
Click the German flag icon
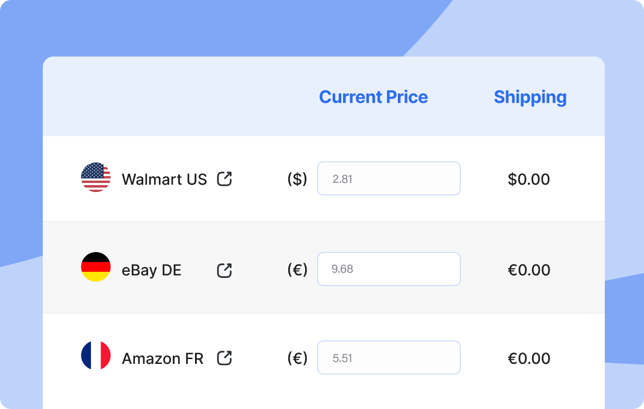point(96,267)
